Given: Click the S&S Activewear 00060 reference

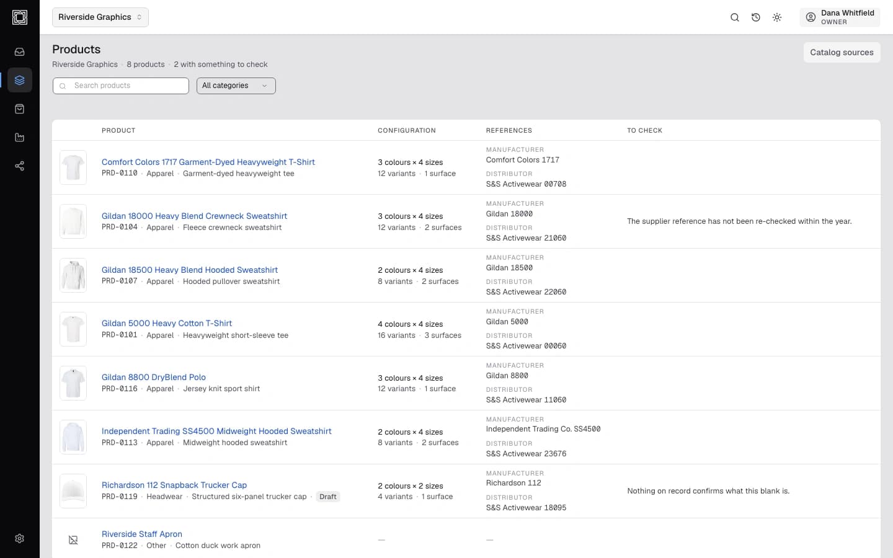Looking at the screenshot, I should [x=526, y=346].
